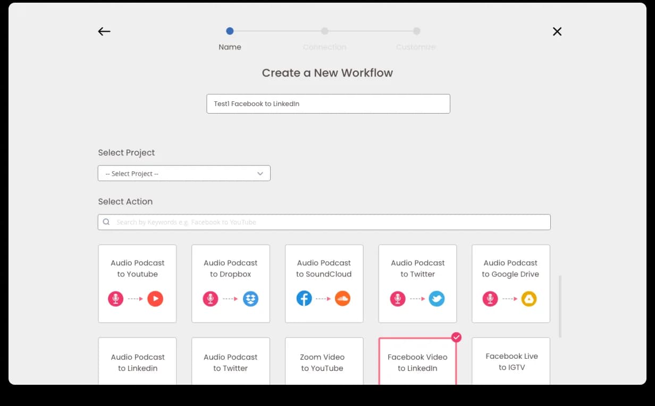Viewport: 655px width, 406px height.
Task: Choose the Facebook Live to IGTV card
Action: click(511, 361)
